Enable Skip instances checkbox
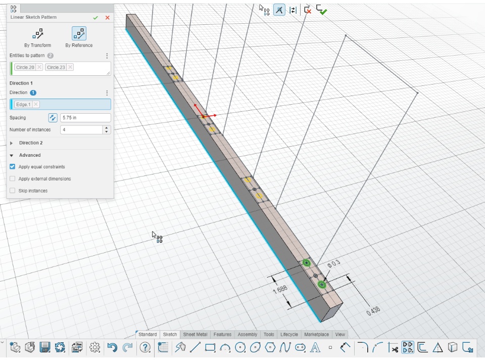This screenshot has height=360, width=485. [x=13, y=191]
